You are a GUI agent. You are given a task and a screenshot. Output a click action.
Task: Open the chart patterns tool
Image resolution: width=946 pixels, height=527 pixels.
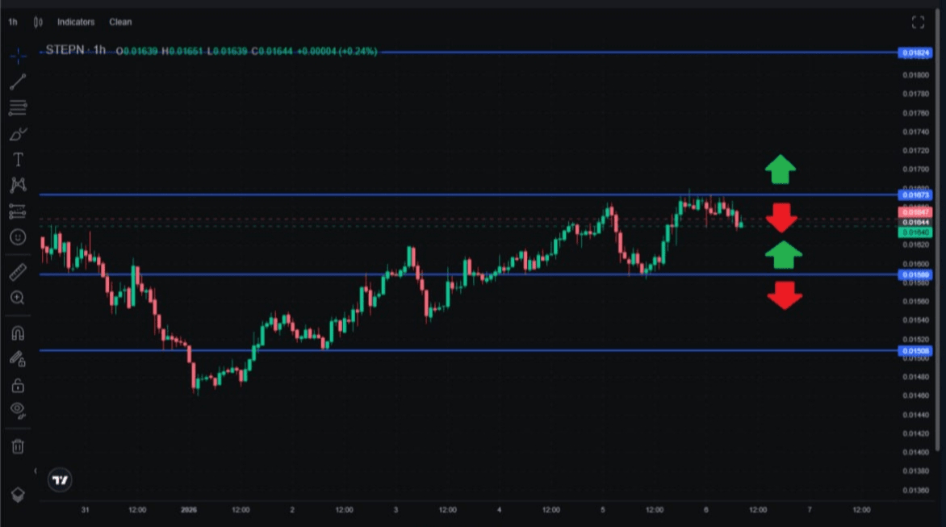click(x=18, y=185)
